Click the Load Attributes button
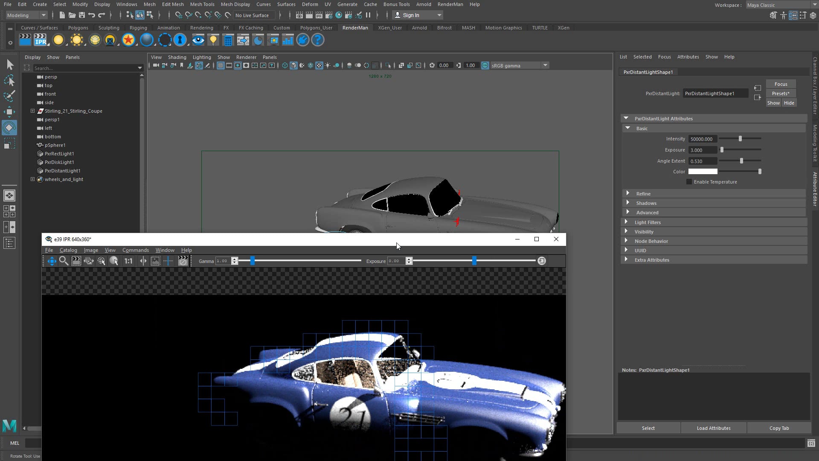 (714, 428)
